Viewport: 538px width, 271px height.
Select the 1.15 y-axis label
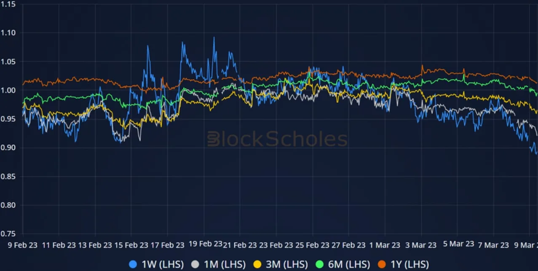click(8, 4)
